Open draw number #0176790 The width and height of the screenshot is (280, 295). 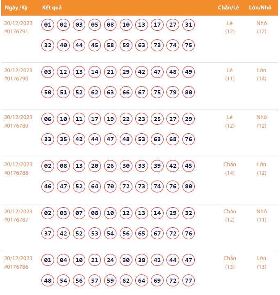[x=16, y=79]
